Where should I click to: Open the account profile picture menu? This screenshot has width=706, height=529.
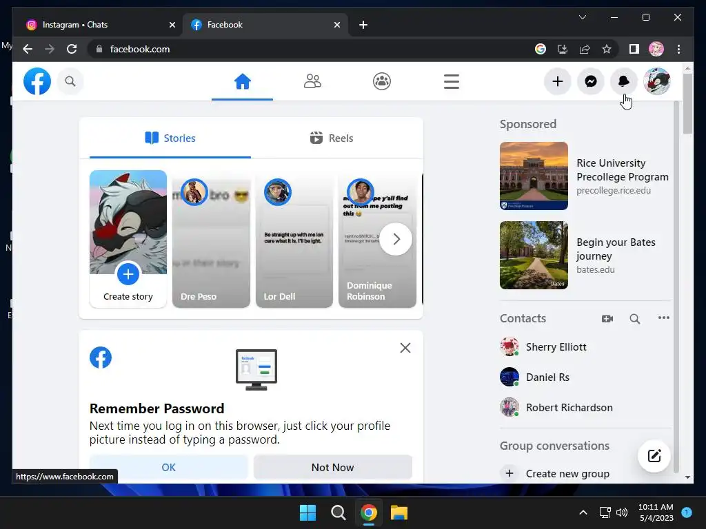coord(657,81)
